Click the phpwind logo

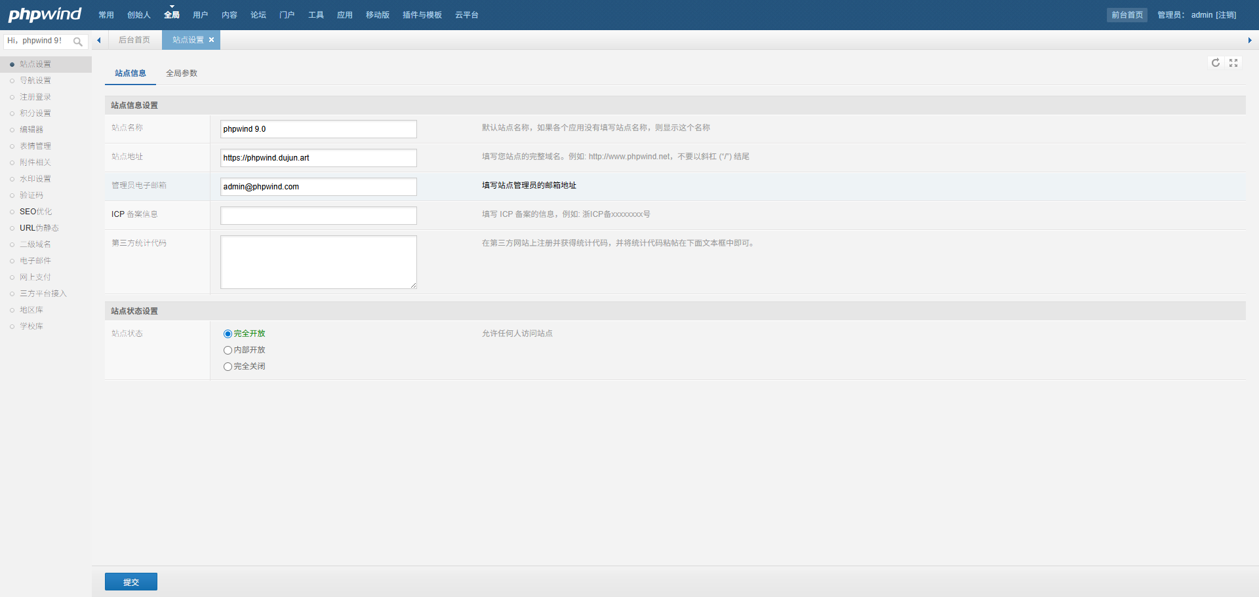[x=45, y=14]
